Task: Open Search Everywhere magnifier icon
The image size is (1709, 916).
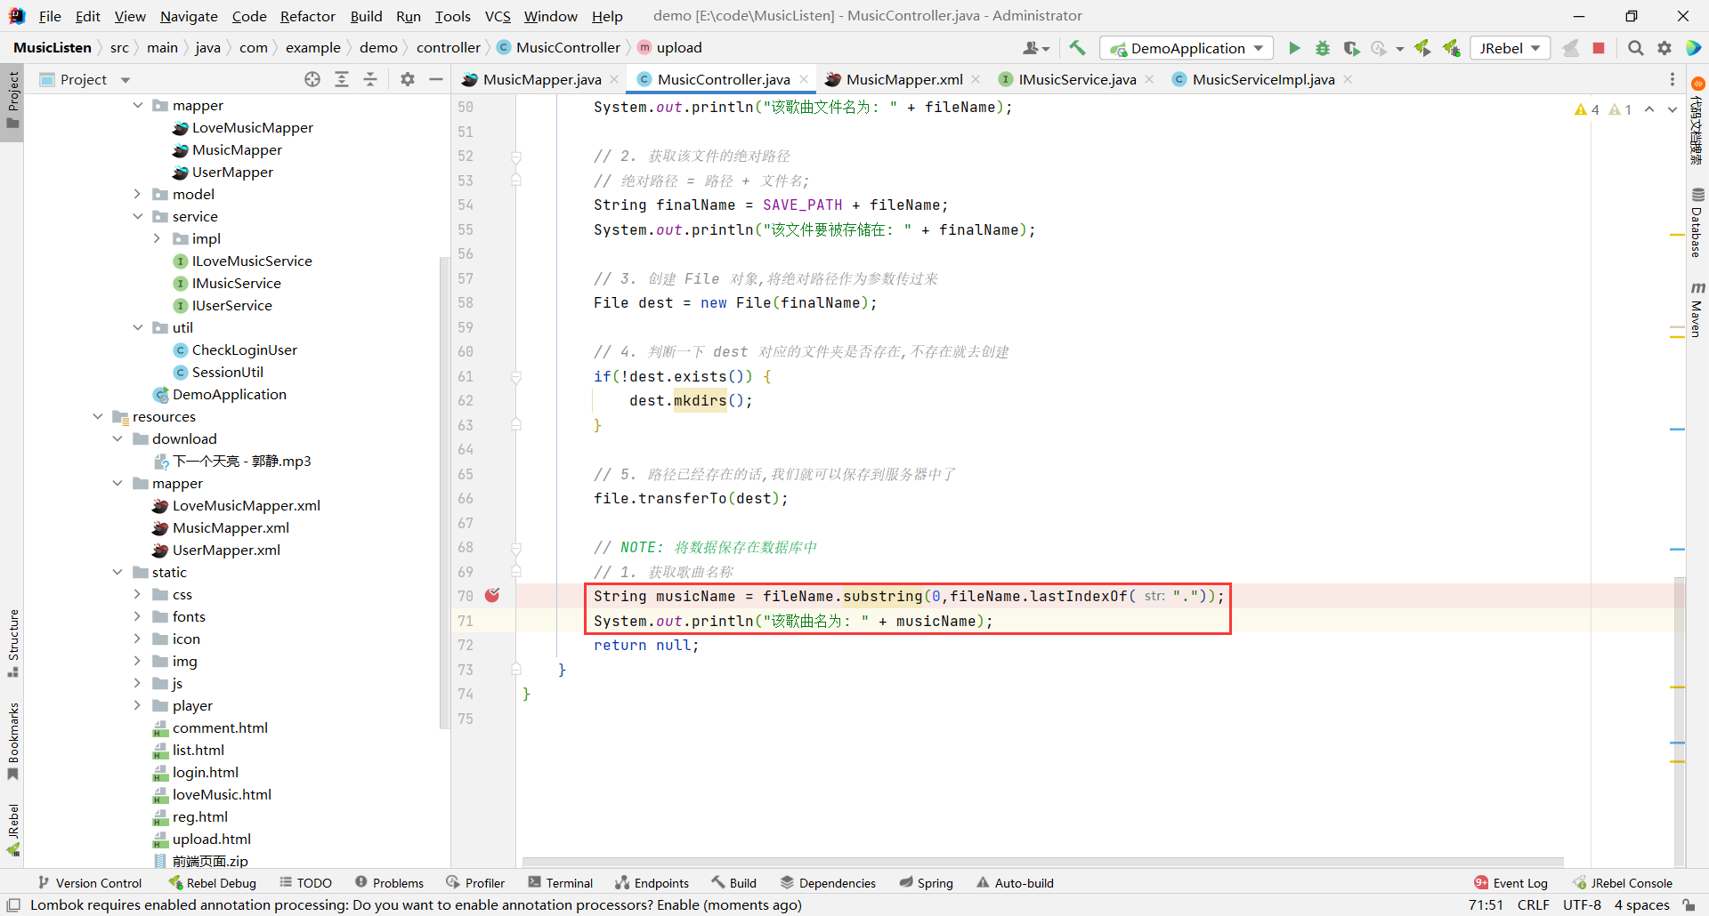Action: coord(1635,48)
